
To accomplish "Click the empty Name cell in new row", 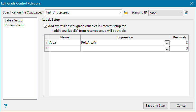I will [65, 48].
